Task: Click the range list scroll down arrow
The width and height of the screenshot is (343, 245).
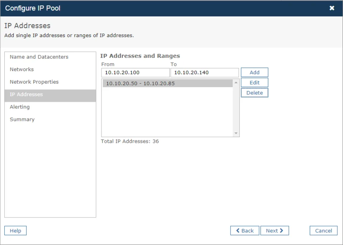Action: click(236, 133)
